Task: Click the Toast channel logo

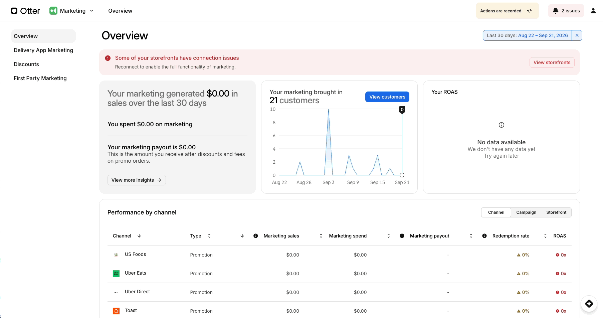Action: tap(116, 311)
